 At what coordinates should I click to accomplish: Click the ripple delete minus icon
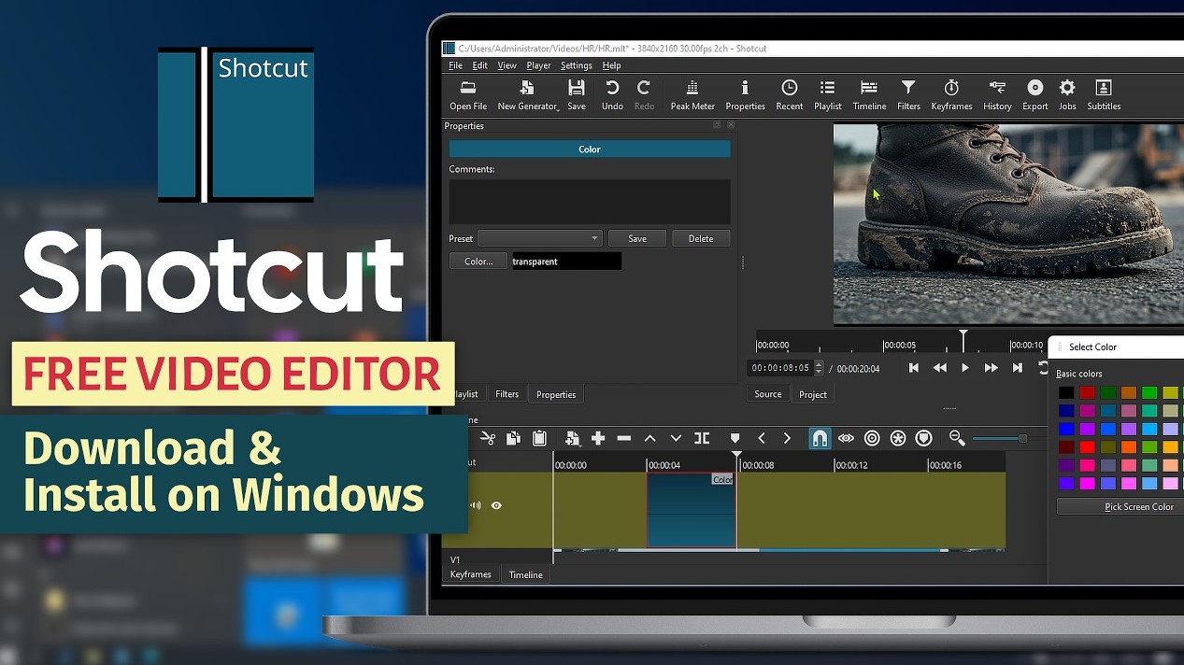(624, 438)
